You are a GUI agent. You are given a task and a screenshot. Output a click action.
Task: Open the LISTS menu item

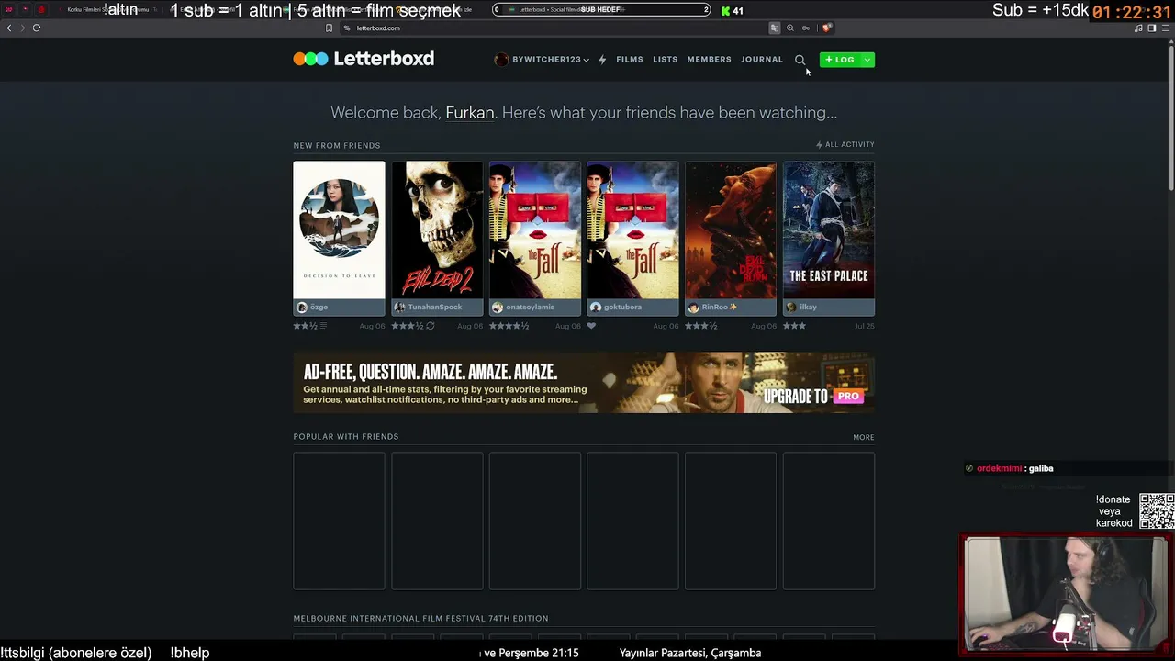coord(666,60)
